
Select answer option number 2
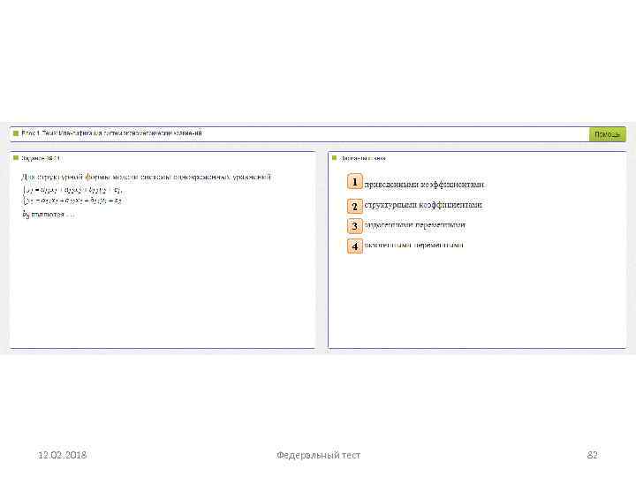(354, 206)
